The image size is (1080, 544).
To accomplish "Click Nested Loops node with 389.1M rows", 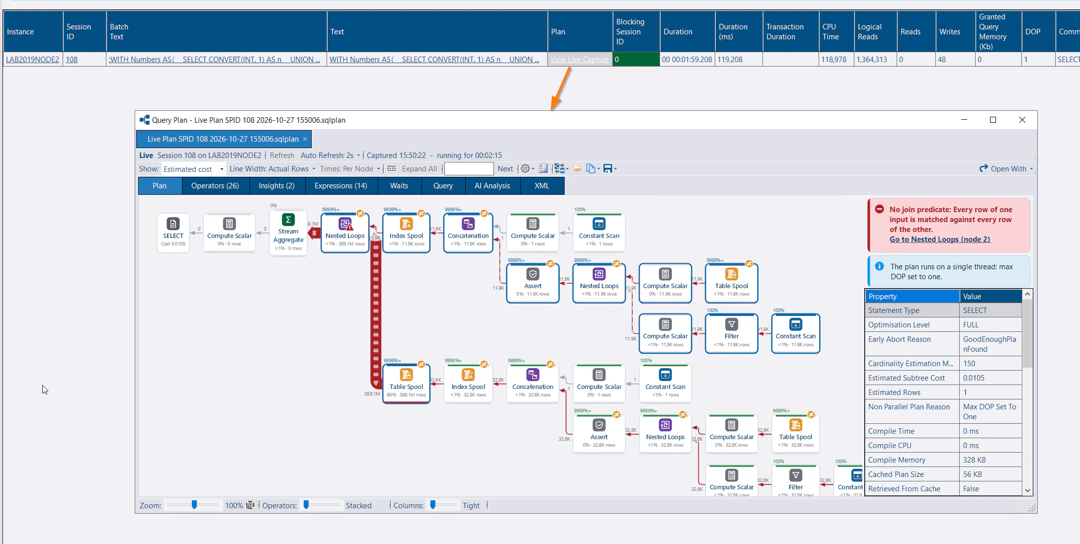I will (x=345, y=233).
